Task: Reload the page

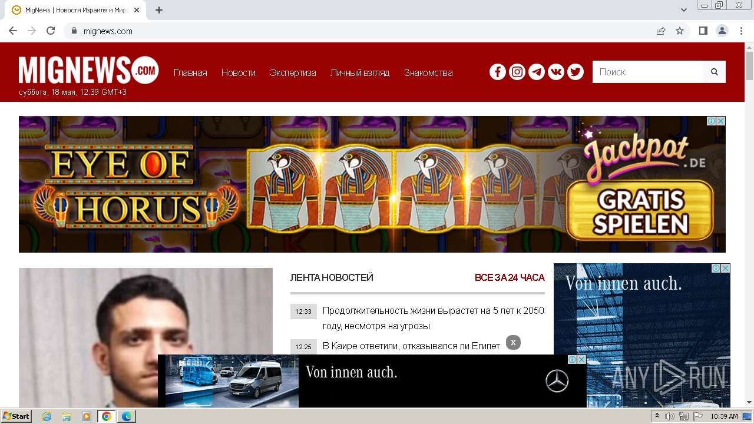Action: coord(51,31)
